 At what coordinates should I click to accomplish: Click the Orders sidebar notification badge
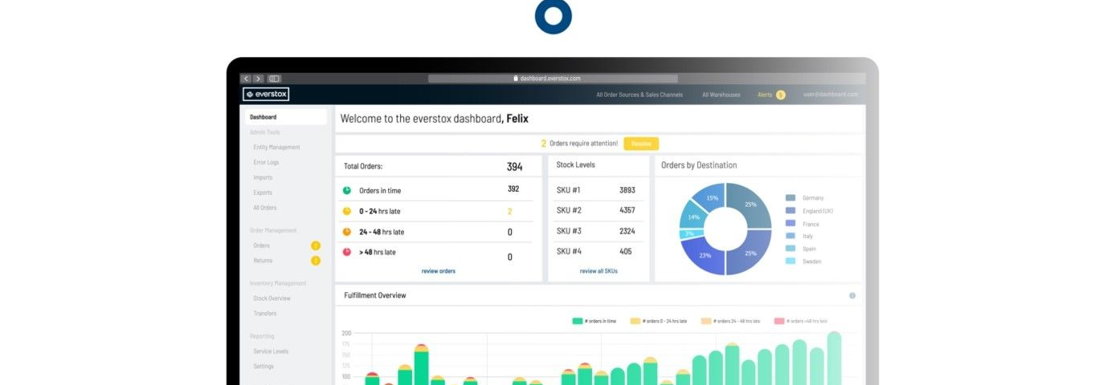pyautogui.click(x=316, y=245)
